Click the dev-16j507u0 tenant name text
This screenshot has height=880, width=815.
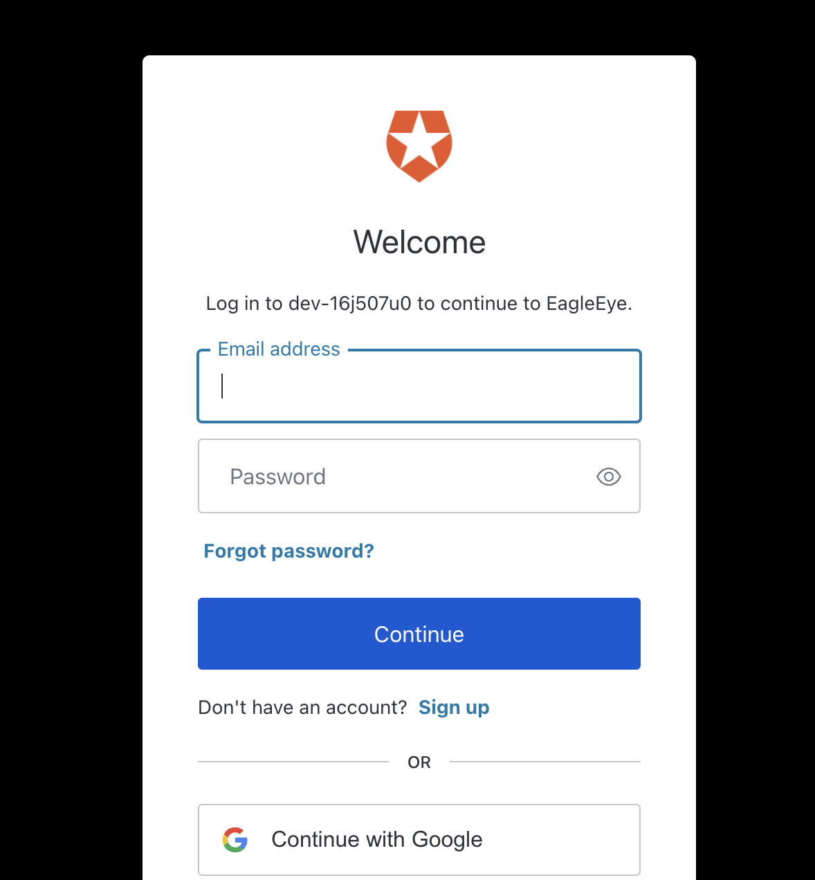click(x=350, y=304)
